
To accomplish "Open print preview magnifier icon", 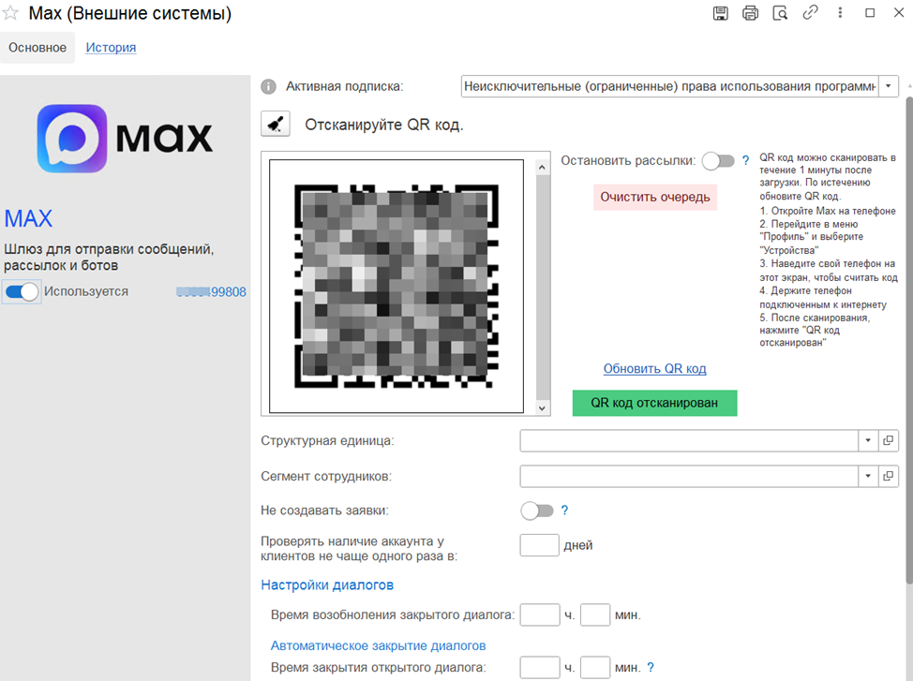I will [780, 13].
